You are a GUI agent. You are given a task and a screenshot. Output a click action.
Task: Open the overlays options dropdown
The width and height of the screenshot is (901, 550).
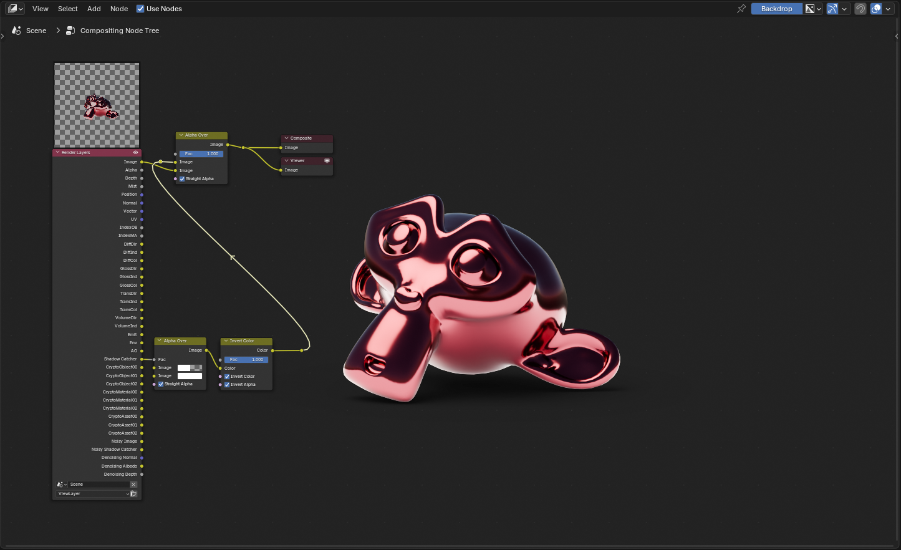(x=888, y=9)
